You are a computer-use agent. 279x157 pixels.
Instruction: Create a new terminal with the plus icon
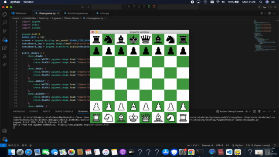pyautogui.click(x=247, y=111)
